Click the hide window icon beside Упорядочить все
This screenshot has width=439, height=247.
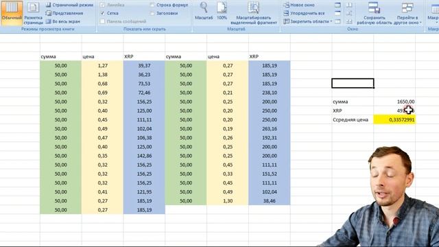337,13
